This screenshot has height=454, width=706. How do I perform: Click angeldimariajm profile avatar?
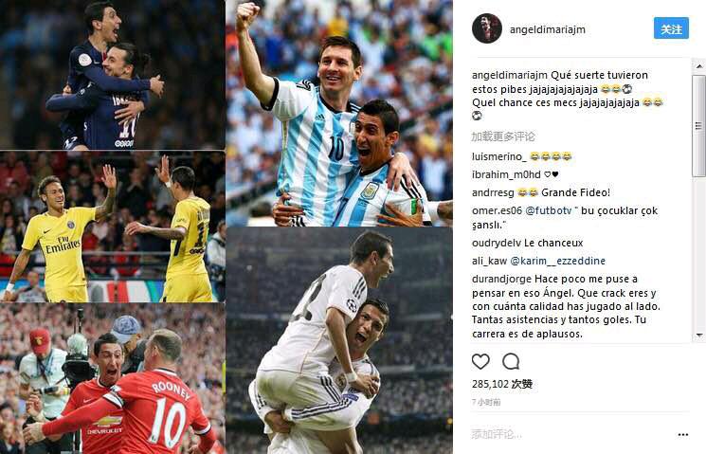[487, 28]
